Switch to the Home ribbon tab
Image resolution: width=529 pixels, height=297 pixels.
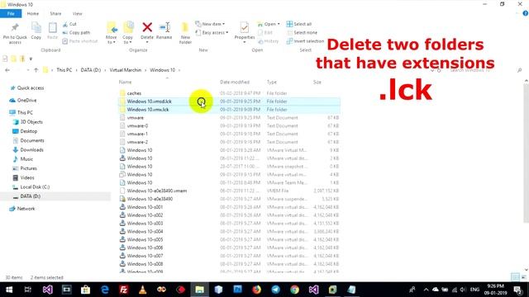(x=33, y=13)
